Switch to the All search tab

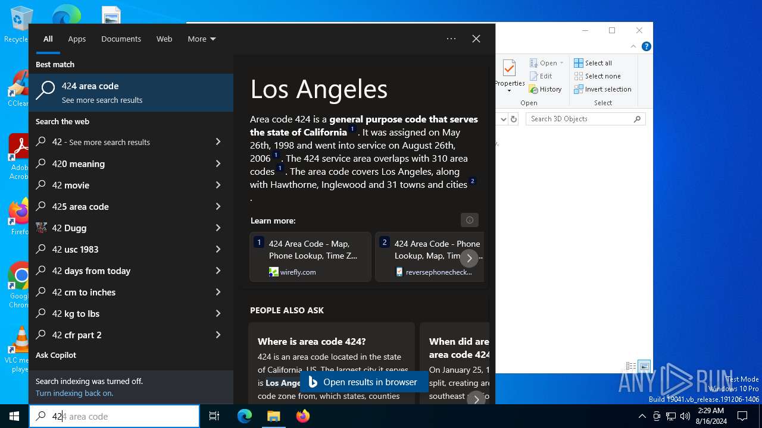48,39
